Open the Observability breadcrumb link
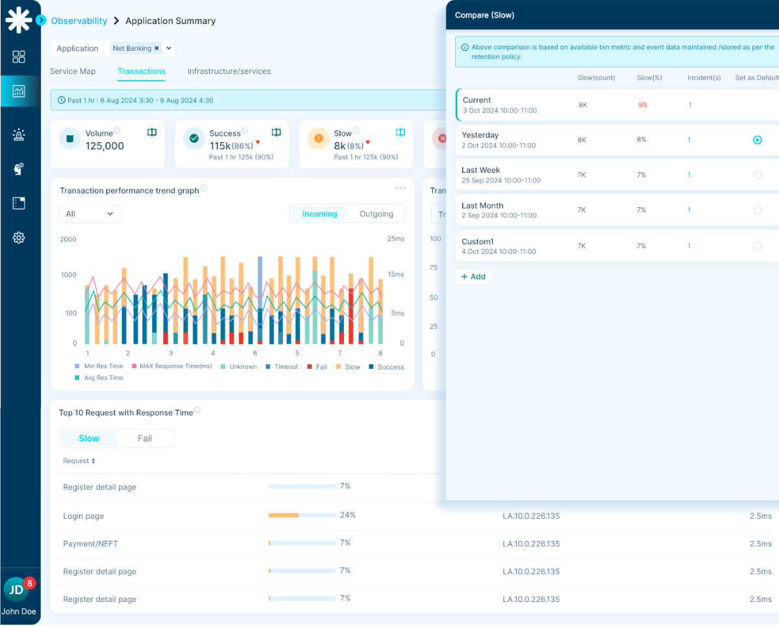The width and height of the screenshot is (779, 626). pyautogui.click(x=79, y=21)
